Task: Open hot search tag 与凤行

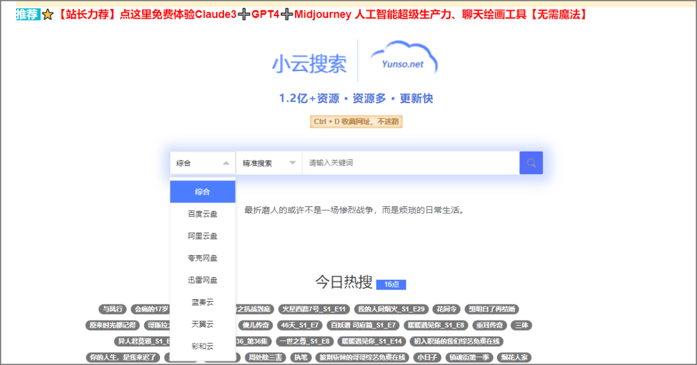Action: tap(113, 309)
